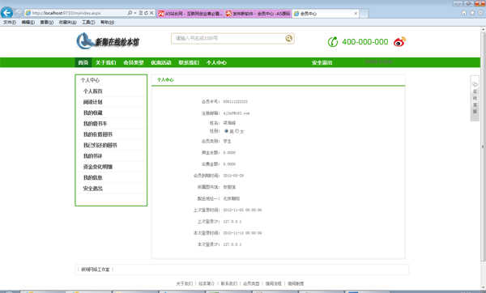486x293 pixels.
Task: Open the 收藏夹(A) menu
Action: tap(67, 23)
